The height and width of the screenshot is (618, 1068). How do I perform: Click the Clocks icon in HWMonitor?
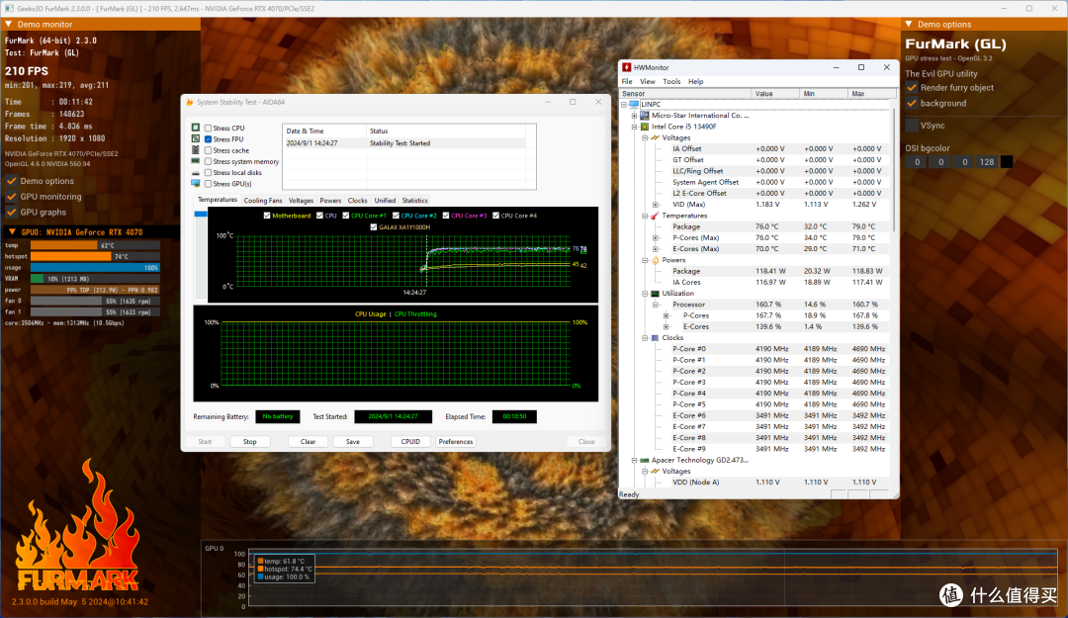click(x=656, y=337)
